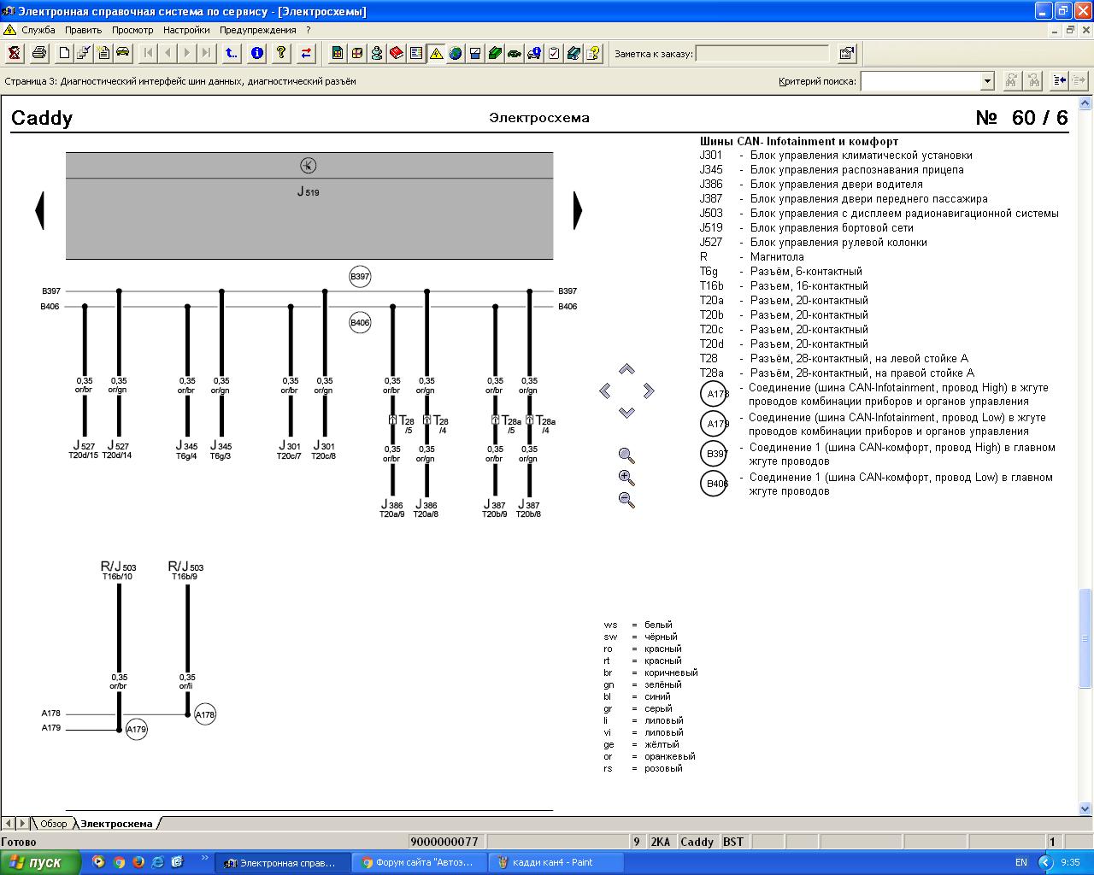Click the magnifier icon without plus or minus
This screenshot has width=1094, height=875.
click(626, 455)
